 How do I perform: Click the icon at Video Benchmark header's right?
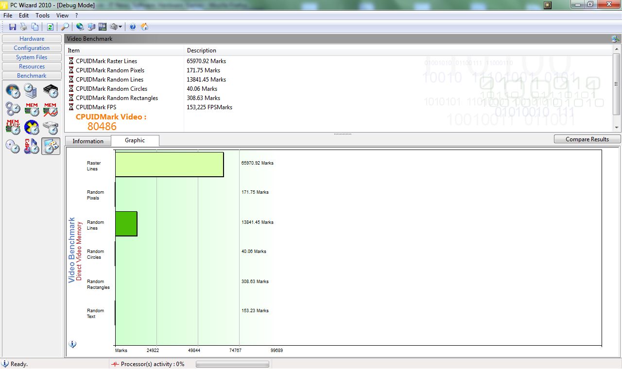click(615, 39)
